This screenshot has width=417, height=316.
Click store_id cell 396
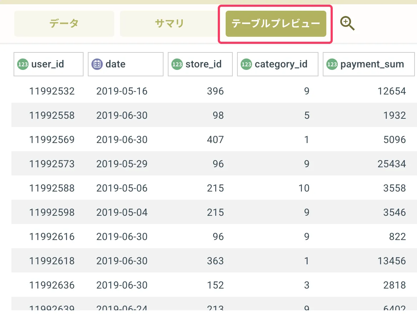[215, 91]
